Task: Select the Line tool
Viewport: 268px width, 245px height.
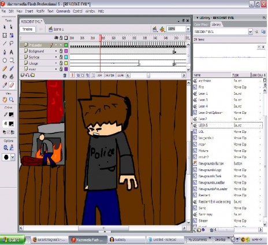Action: pos(5,43)
